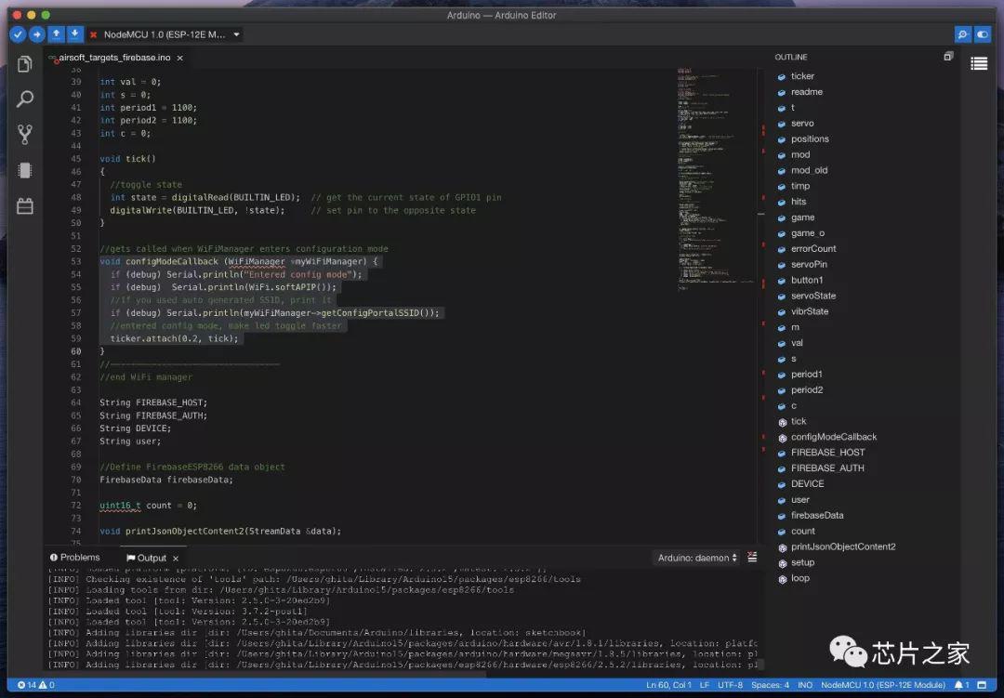Open the Arduino: daemon output channel dropdown
The width and height of the screenshot is (1004, 698).
pos(697,558)
